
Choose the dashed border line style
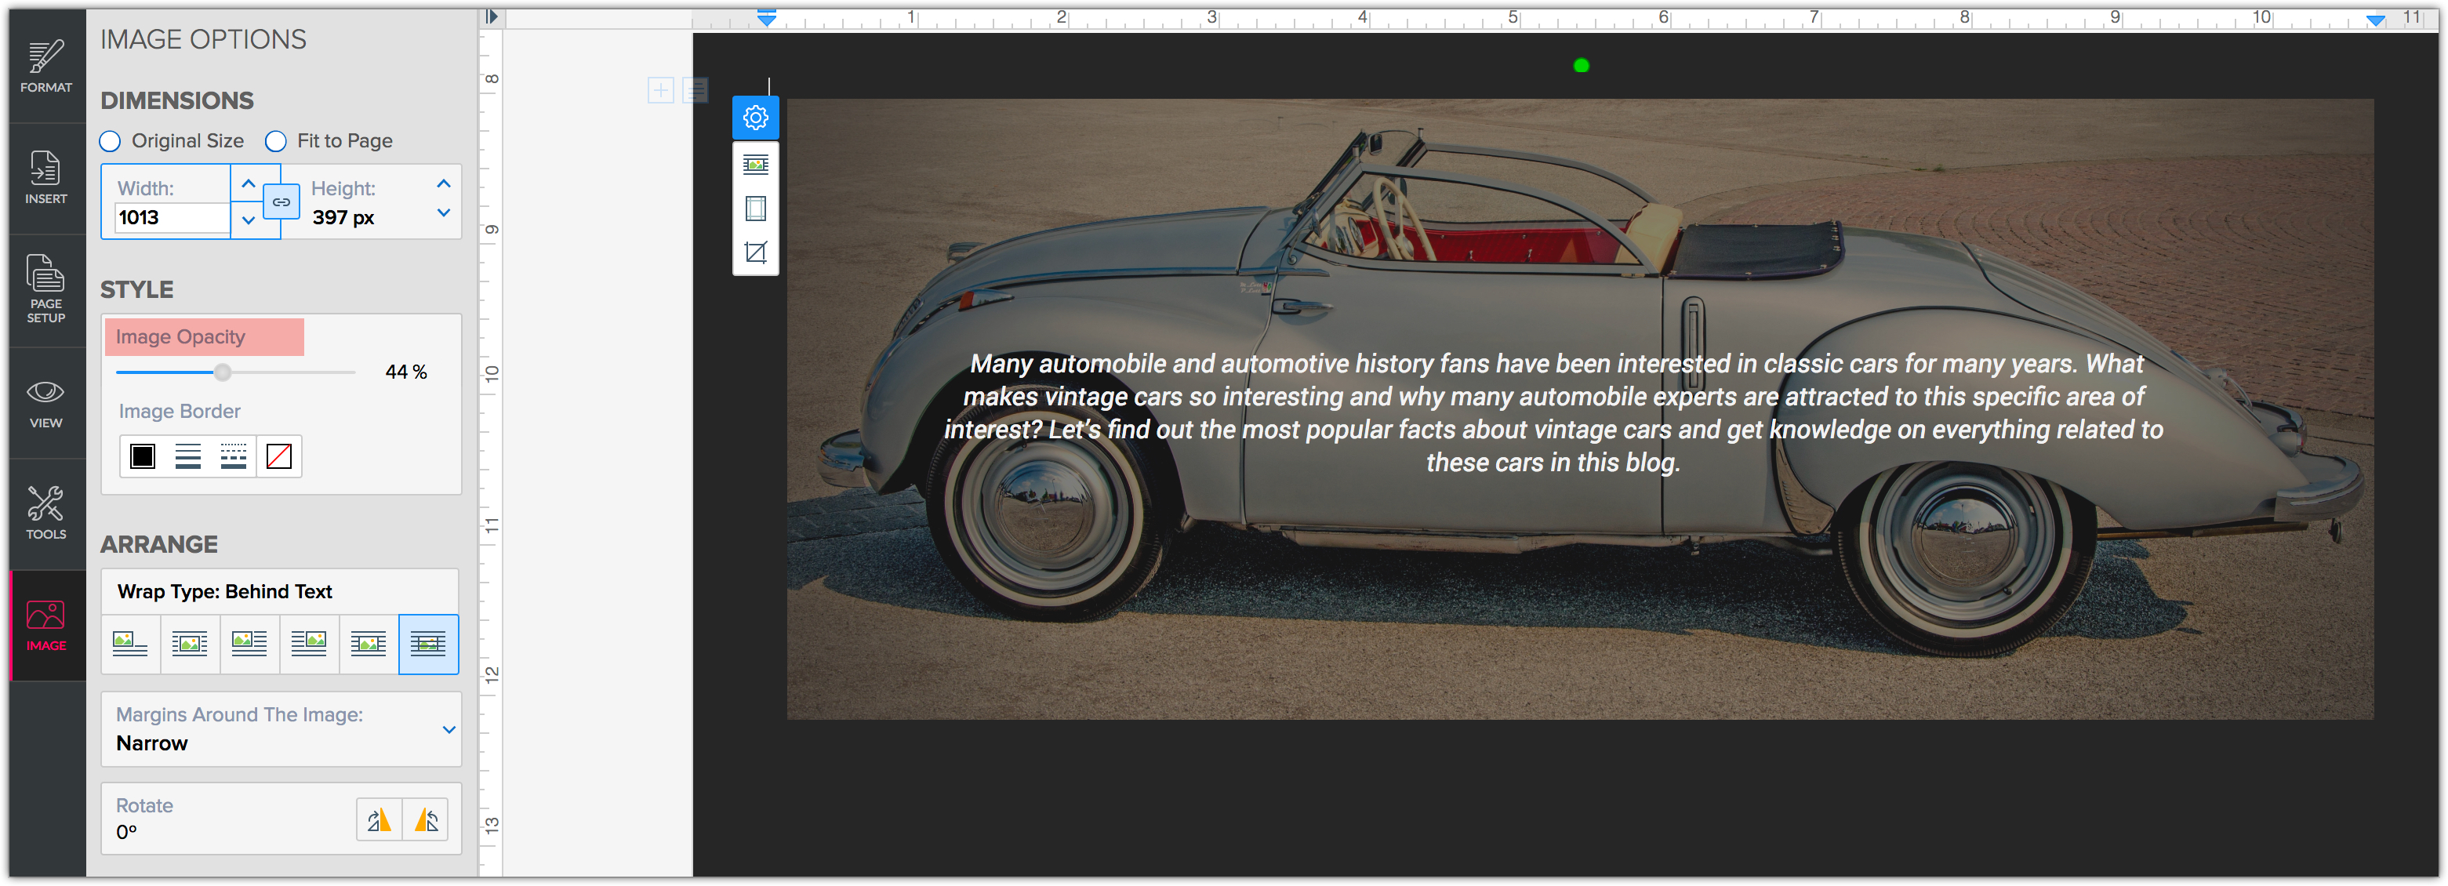pyautogui.click(x=233, y=456)
